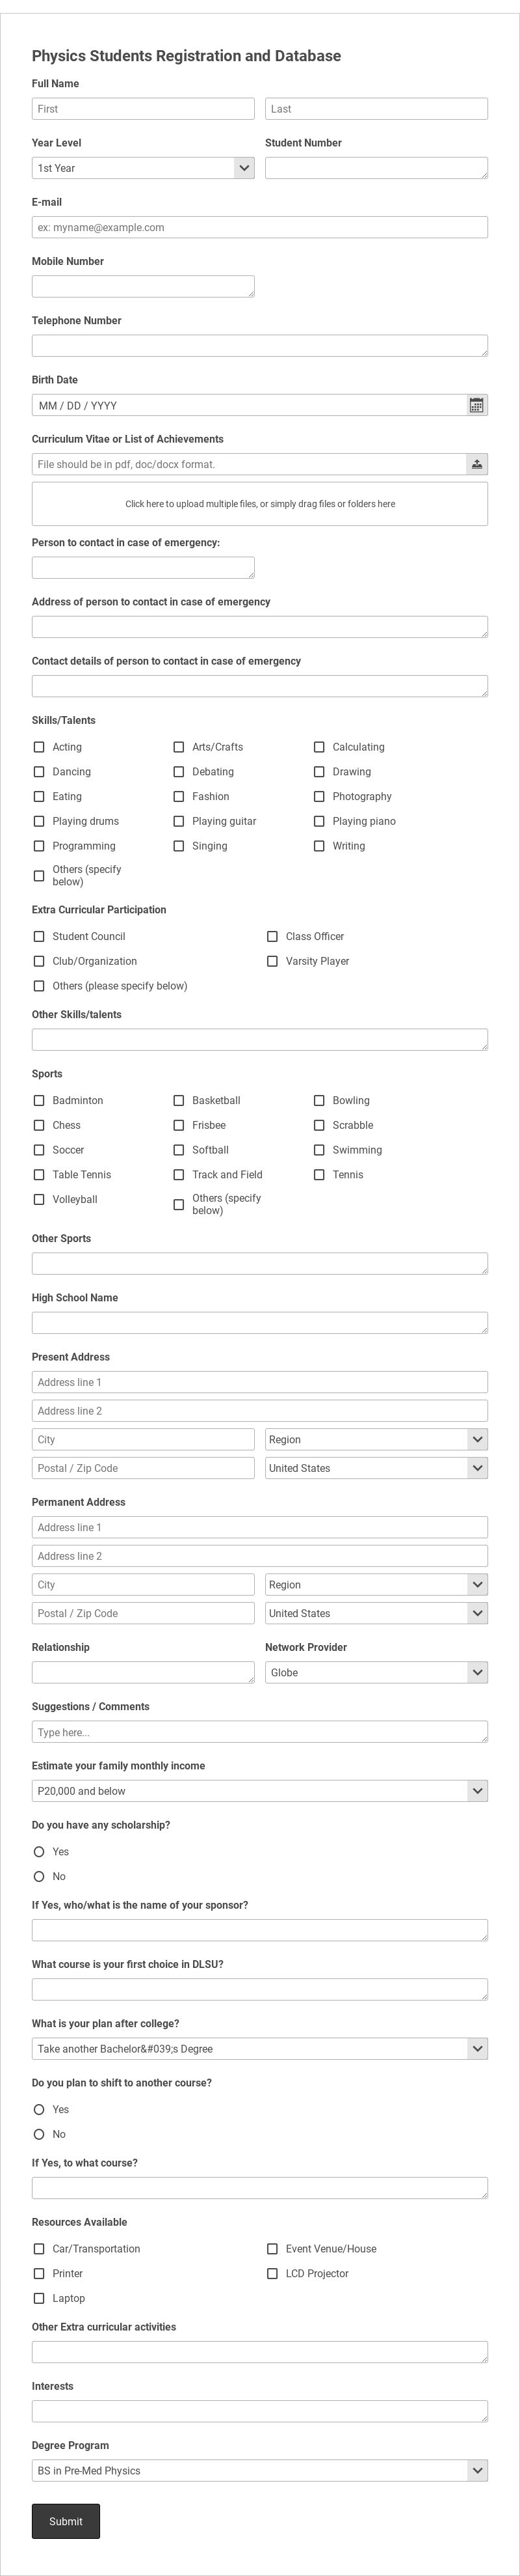This screenshot has width=520, height=2576.
Task: Click the Mobile Number text box
Action: (x=143, y=286)
